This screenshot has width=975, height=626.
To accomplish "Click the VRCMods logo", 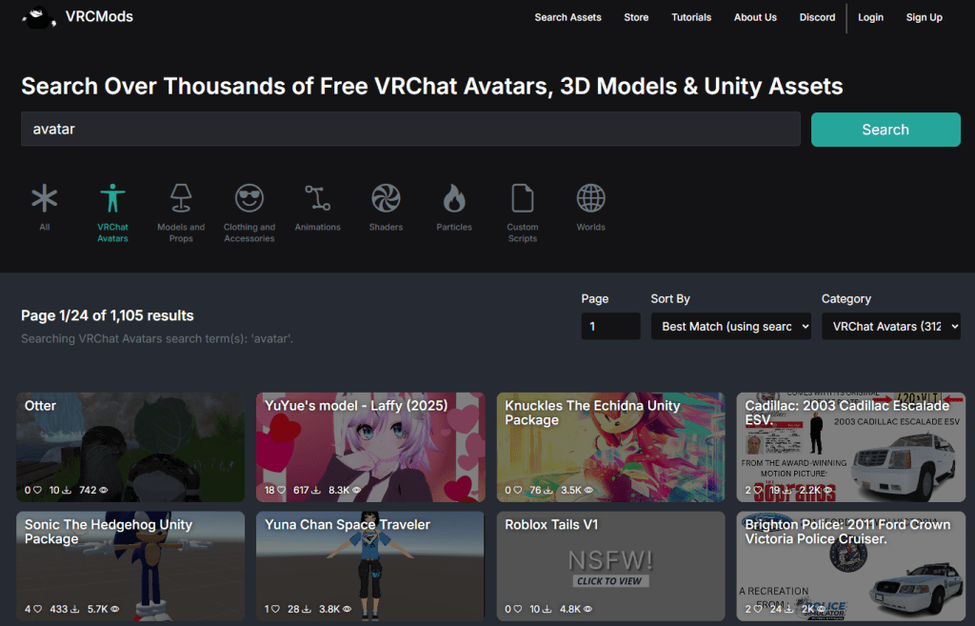I will click(78, 17).
